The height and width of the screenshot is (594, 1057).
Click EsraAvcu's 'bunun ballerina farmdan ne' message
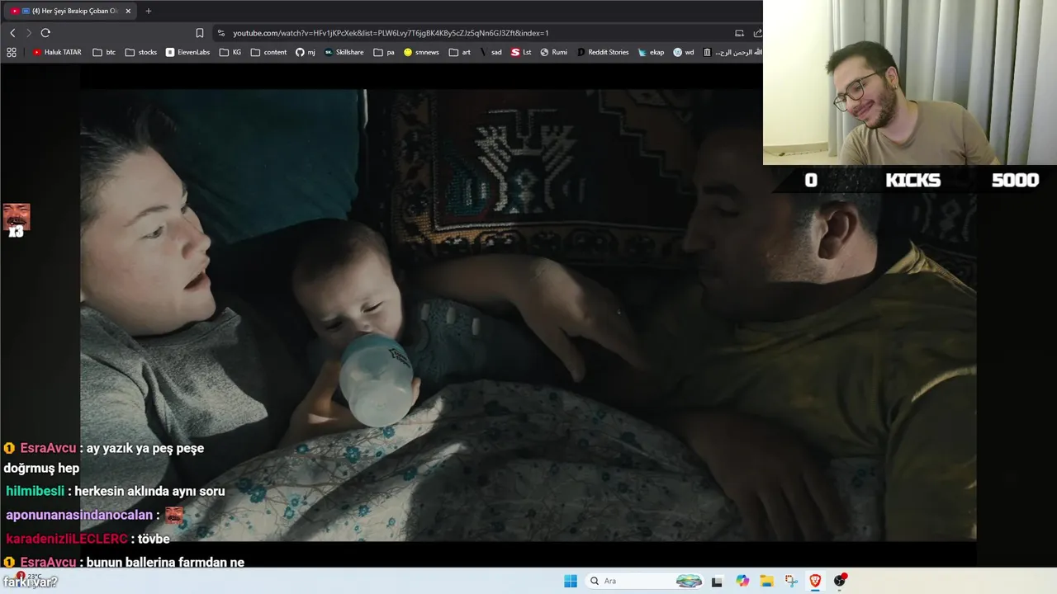(165, 563)
